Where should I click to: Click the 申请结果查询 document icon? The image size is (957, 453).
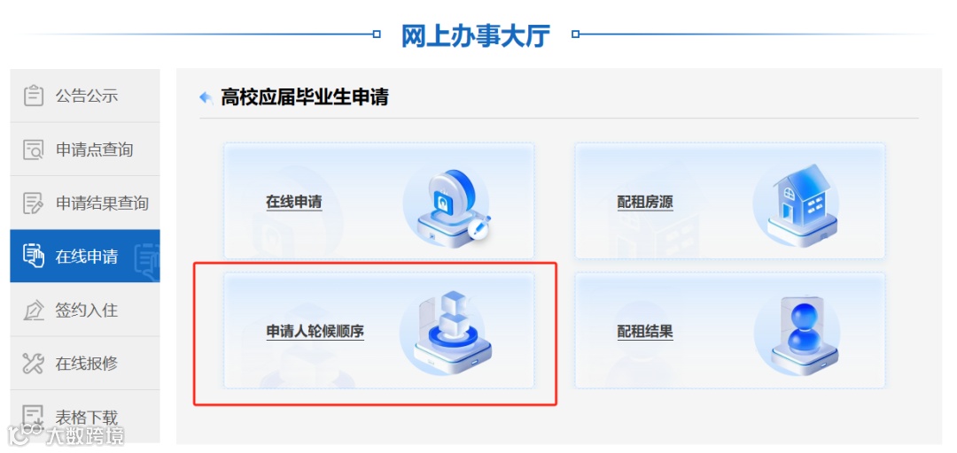tap(34, 203)
